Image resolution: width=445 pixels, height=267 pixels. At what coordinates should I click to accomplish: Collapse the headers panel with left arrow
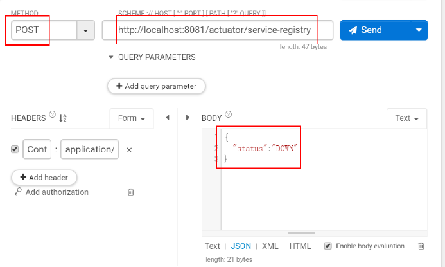coord(168,118)
